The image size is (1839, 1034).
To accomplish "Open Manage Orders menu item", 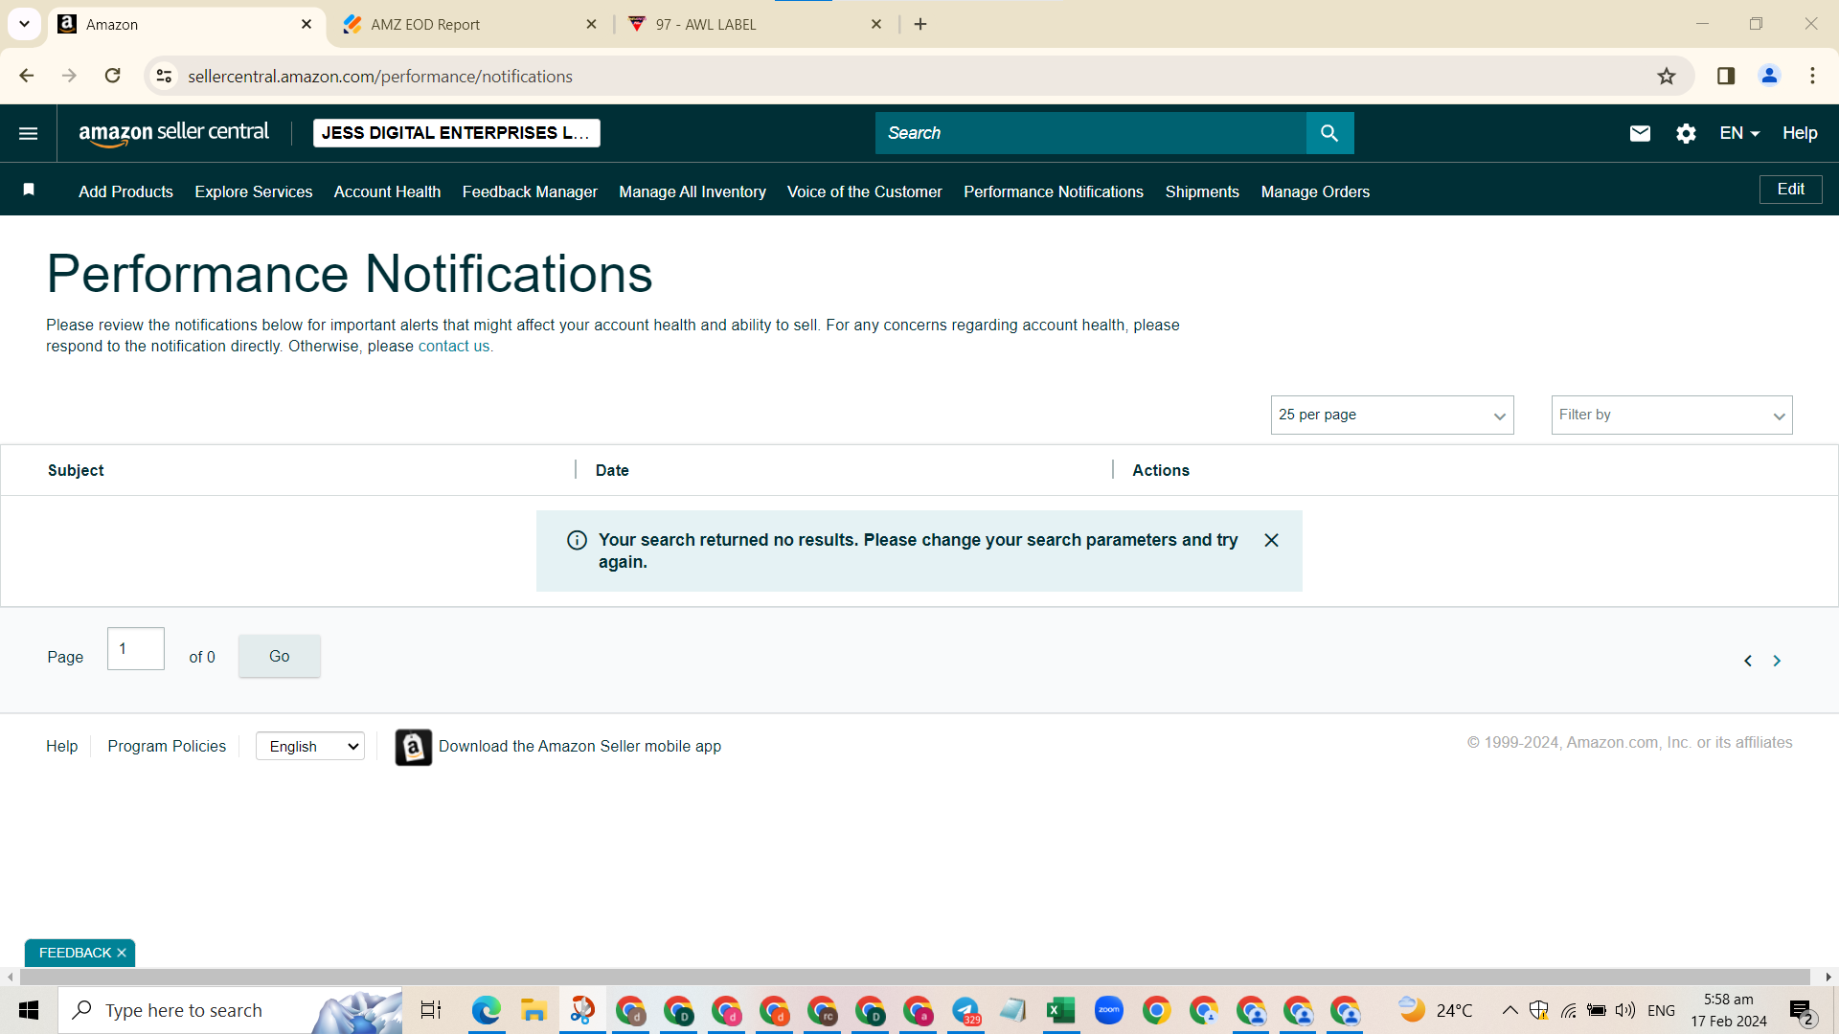I will point(1315,191).
